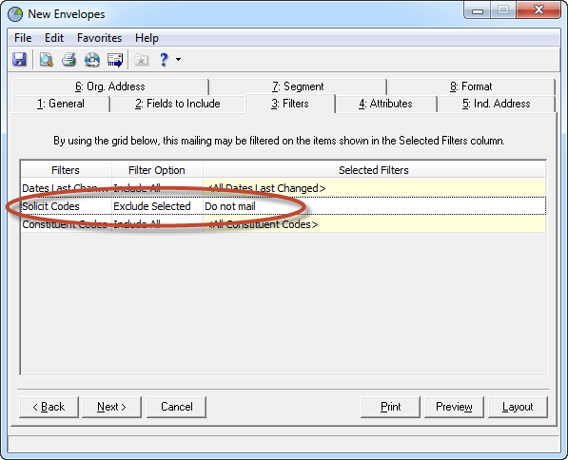This screenshot has height=460, width=568.
Task: Click the Cancel button
Action: tap(176, 407)
